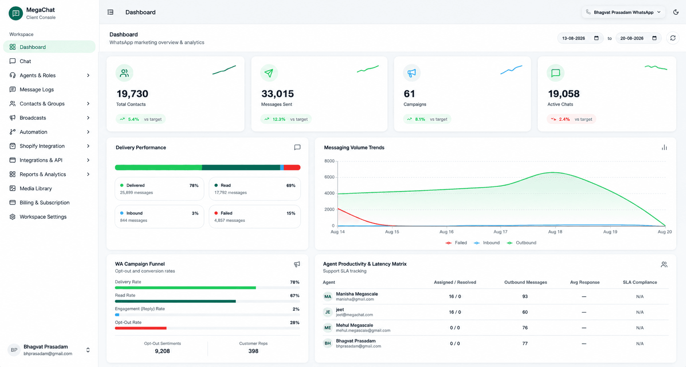Click the Contacts & Groups people icon
This screenshot has height=367, width=686.
pos(12,104)
